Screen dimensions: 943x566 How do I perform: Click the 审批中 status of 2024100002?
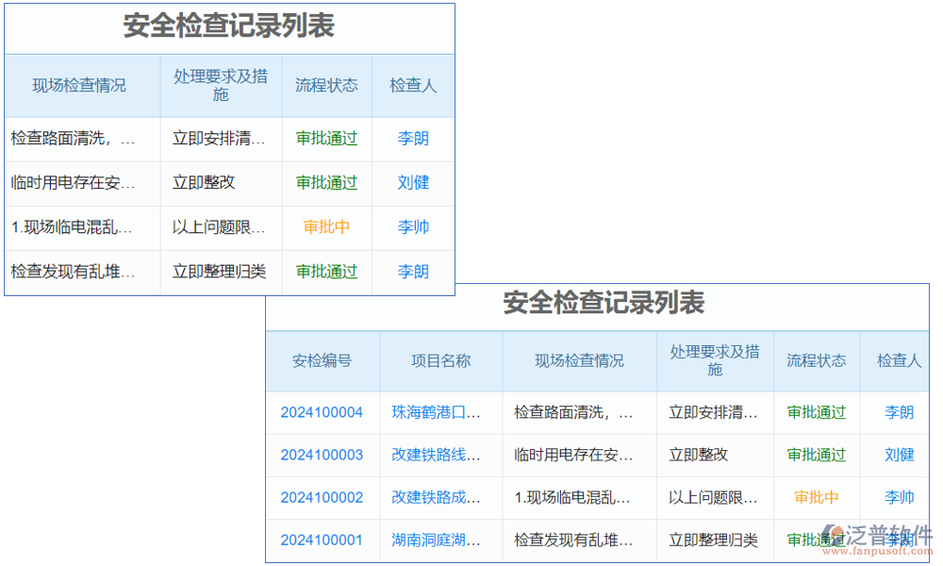pyautogui.click(x=815, y=497)
